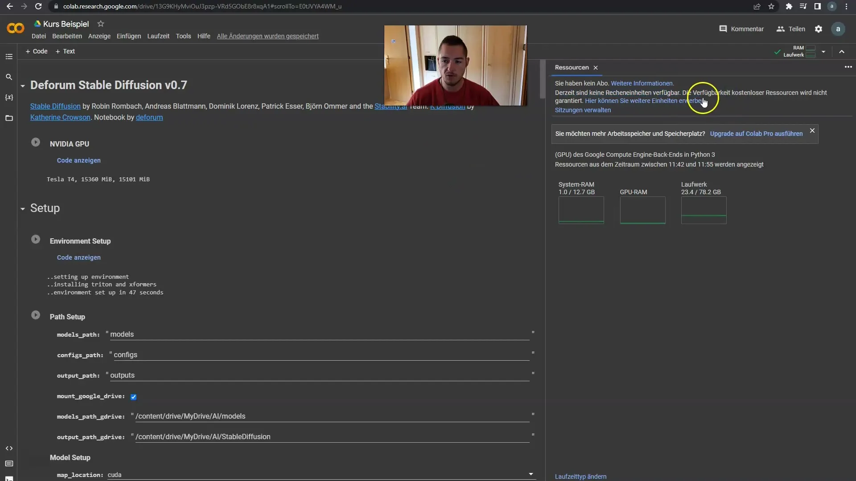Select the Ressourcen tab
Screen dimensions: 856x481
coord(572,67)
